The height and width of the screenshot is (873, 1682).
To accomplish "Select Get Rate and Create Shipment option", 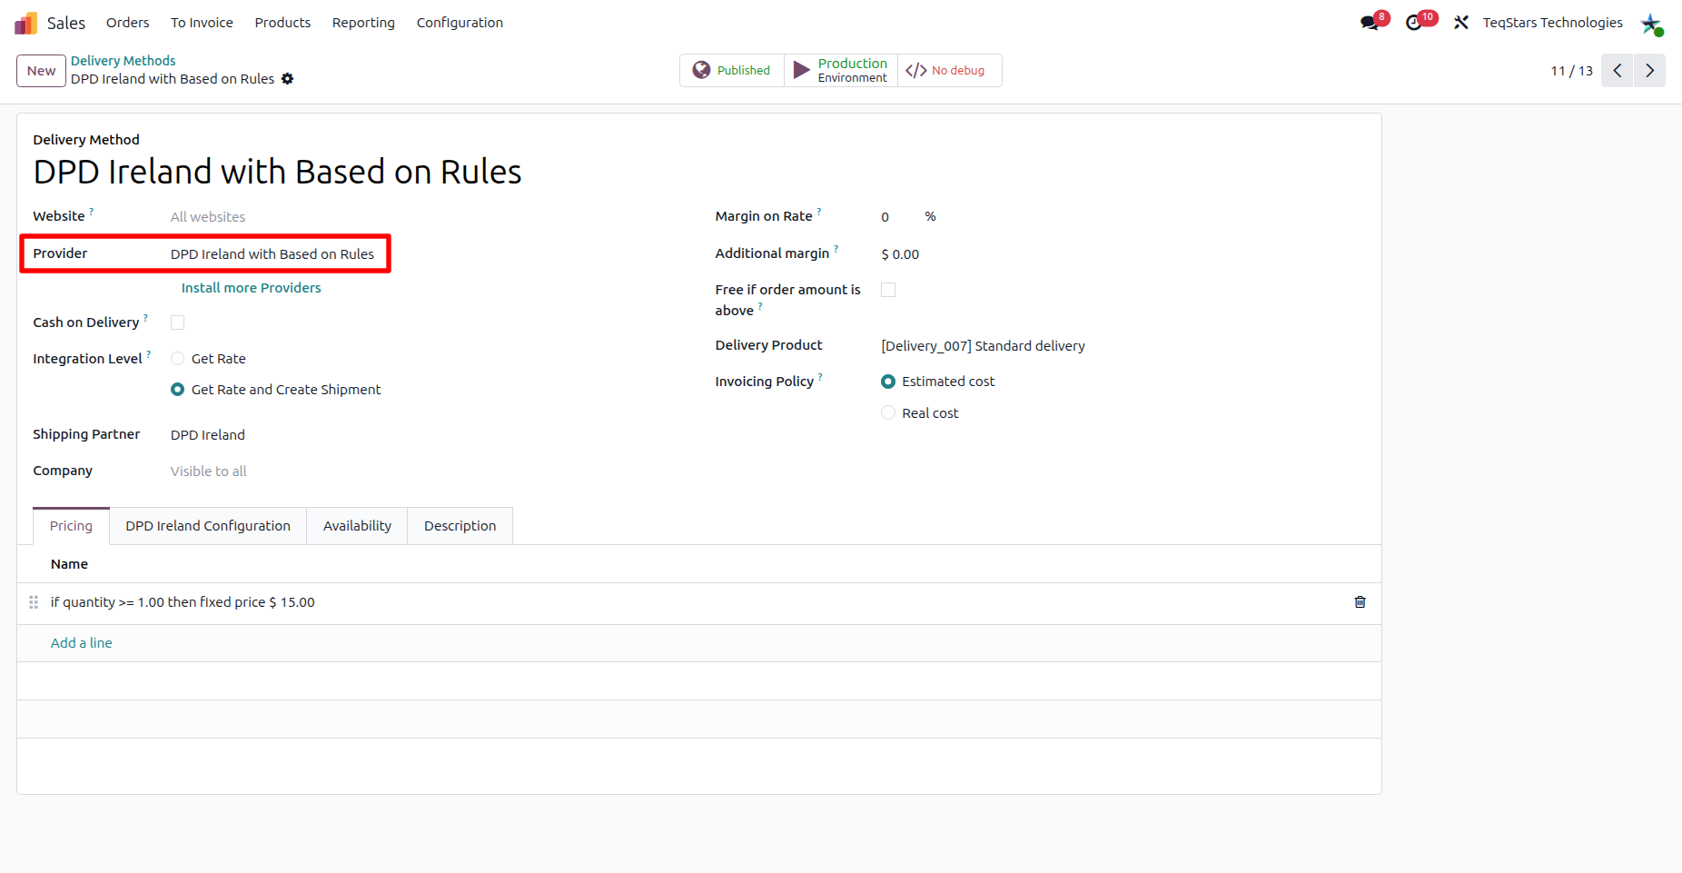I will (178, 390).
